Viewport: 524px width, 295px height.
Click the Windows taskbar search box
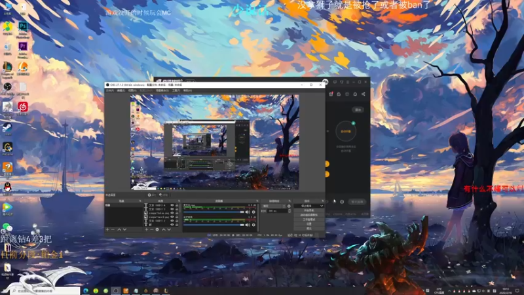pyautogui.click(x=47, y=291)
